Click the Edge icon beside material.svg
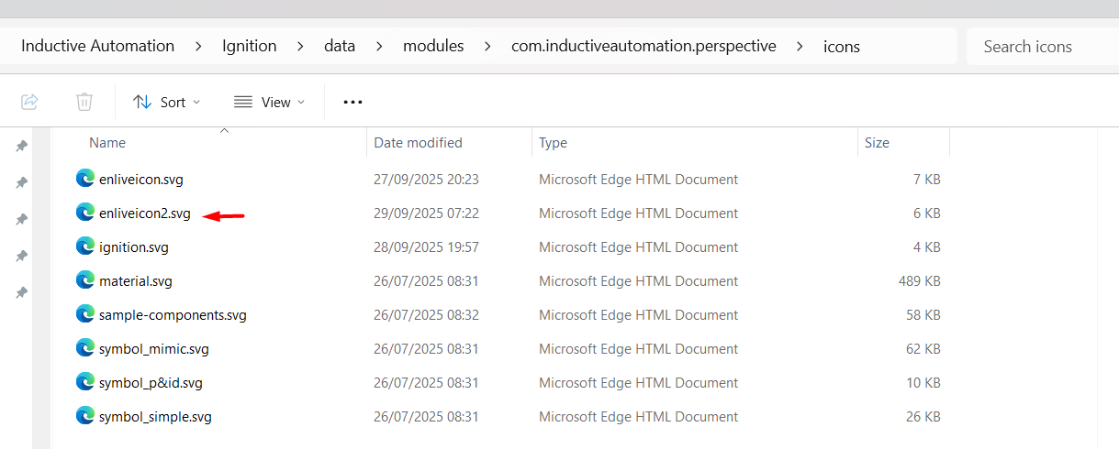This screenshot has height=449, width=1119. pos(85,280)
